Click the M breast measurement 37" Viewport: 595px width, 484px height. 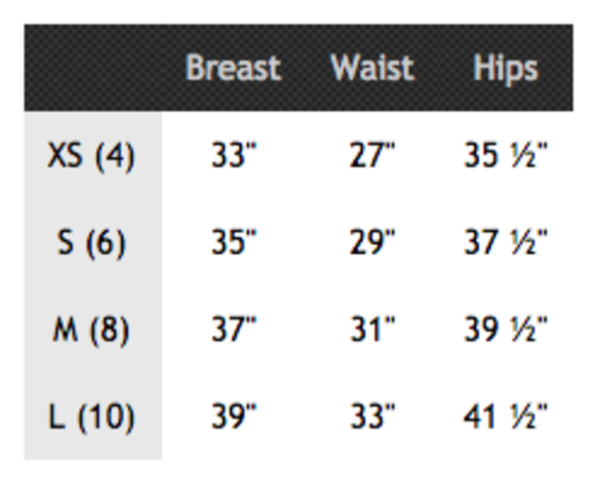[x=234, y=329]
